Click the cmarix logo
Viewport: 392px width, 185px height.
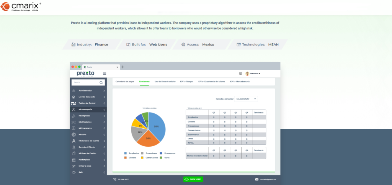pos(21,7)
